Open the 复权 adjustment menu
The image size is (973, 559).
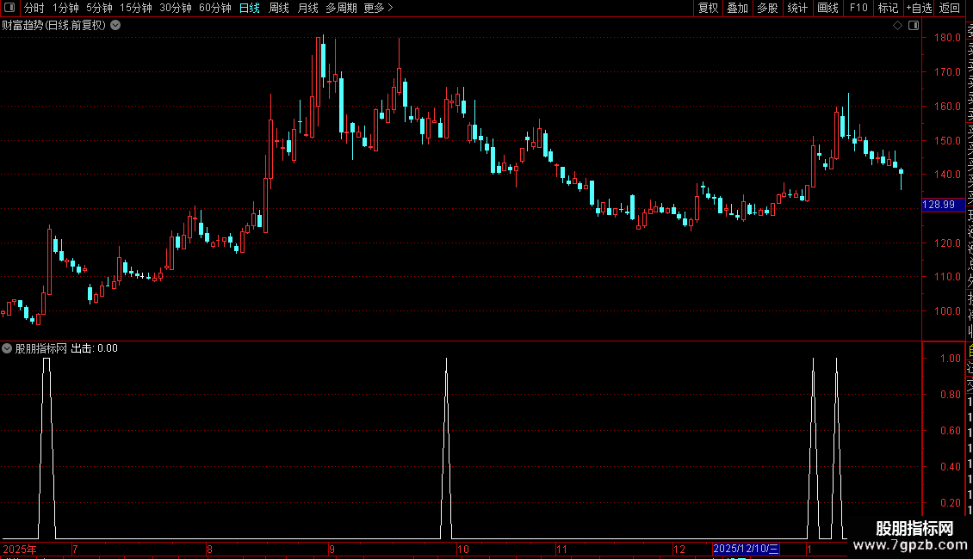click(x=708, y=8)
